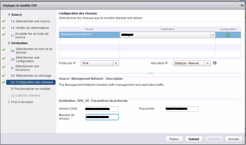Focus the Passerelle text field
Viewport: 246px width, 145px height.
coord(182,109)
